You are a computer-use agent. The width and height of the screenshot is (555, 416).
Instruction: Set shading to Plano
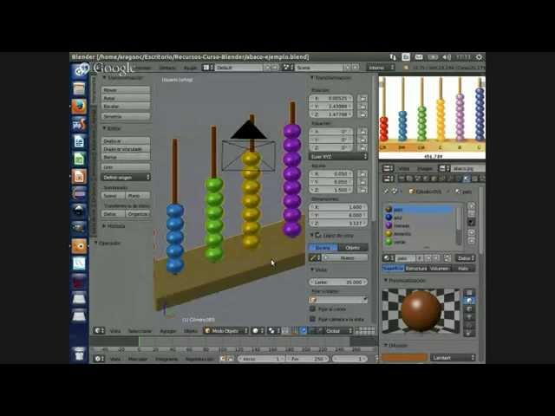pos(138,196)
